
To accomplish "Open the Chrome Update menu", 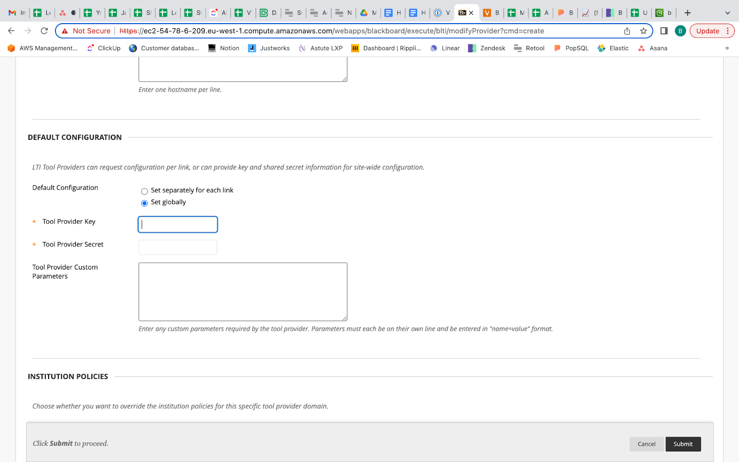I will (712, 31).
